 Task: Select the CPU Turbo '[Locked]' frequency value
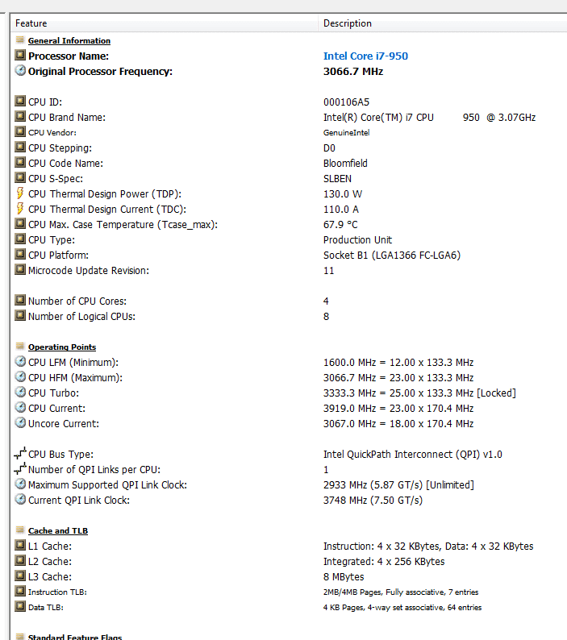[419, 393]
